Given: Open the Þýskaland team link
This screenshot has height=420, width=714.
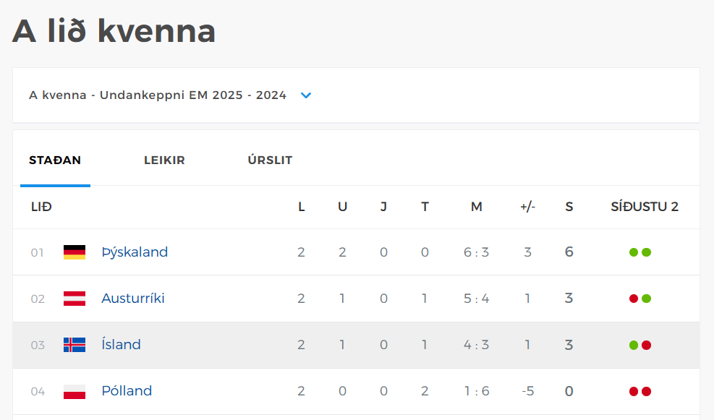Looking at the screenshot, I should tap(135, 252).
